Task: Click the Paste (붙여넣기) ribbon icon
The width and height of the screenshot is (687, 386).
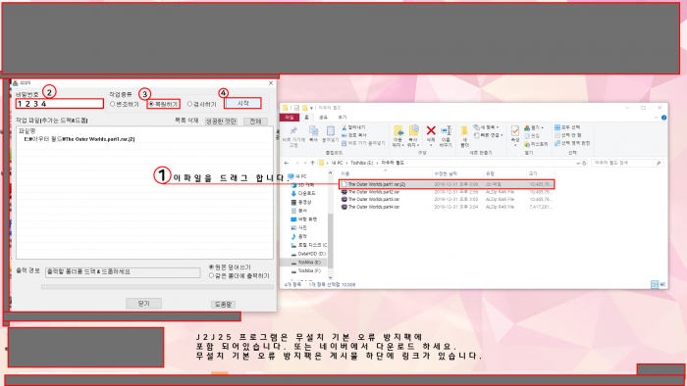Action: click(x=331, y=134)
